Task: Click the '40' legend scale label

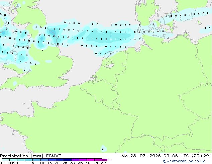Action: tap(88, 163)
